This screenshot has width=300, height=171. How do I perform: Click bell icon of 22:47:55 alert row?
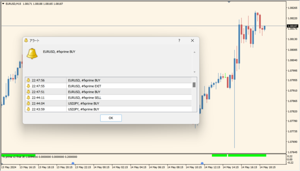(x=28, y=86)
